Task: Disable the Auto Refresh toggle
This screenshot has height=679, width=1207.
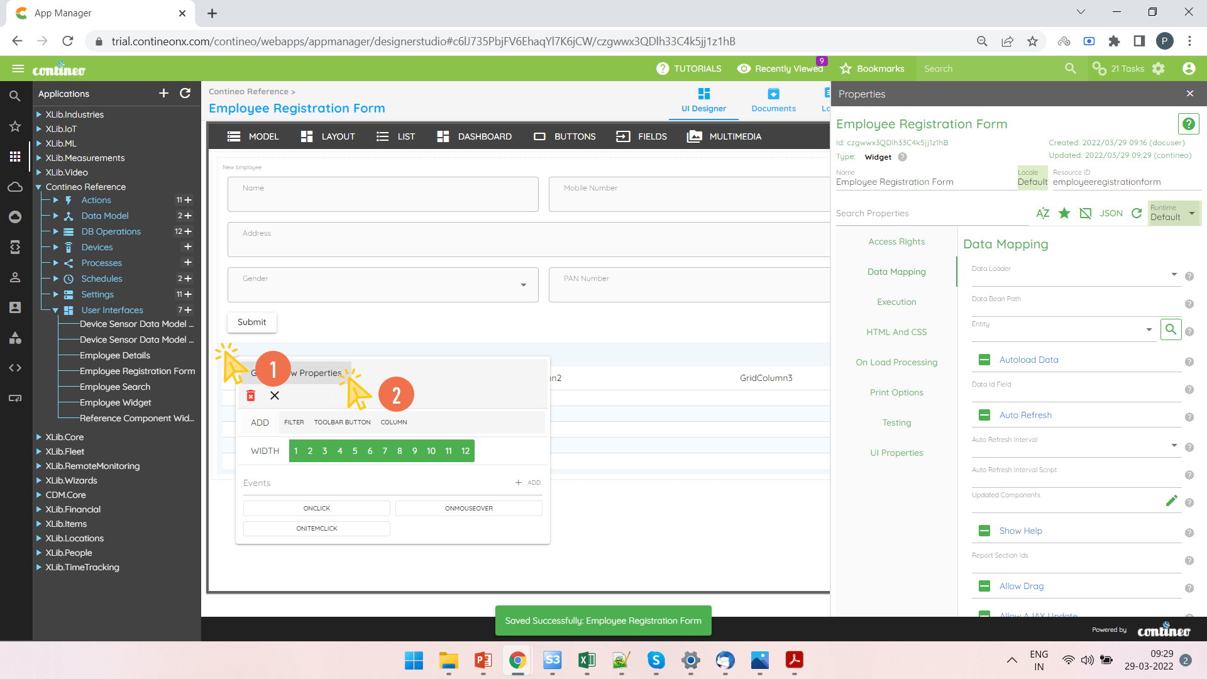Action: coord(984,415)
